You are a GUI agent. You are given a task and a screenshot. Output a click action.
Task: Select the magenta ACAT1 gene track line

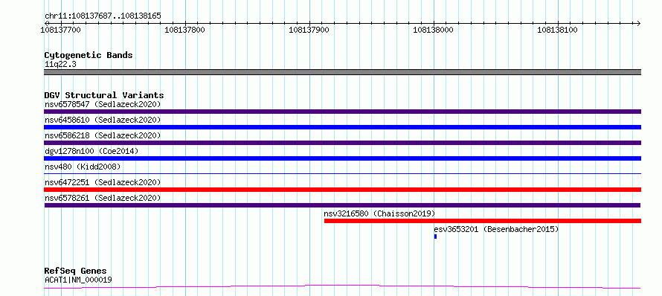(342, 287)
